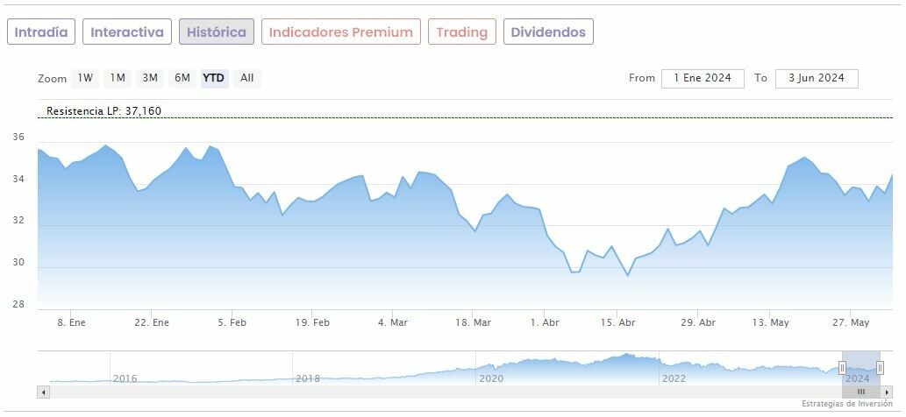Click the From date field
Image resolution: width=906 pixels, height=417 pixels.
[x=703, y=78]
